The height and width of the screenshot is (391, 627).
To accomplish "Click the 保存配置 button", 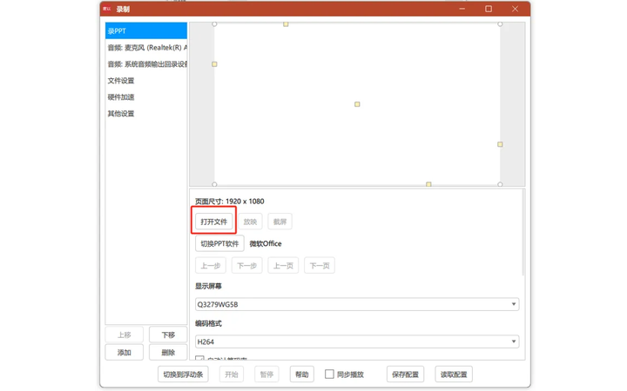I will [x=405, y=374].
